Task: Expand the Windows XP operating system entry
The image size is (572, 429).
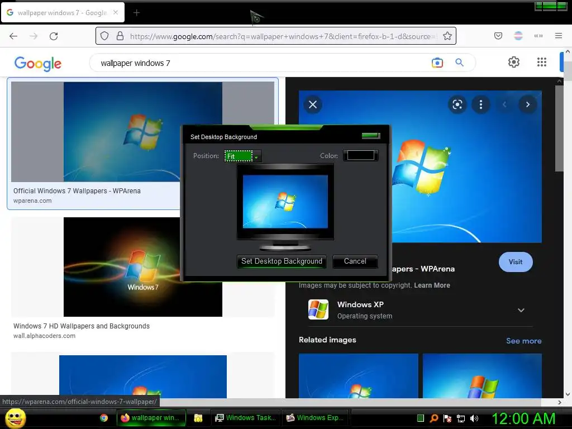Action: (521, 310)
